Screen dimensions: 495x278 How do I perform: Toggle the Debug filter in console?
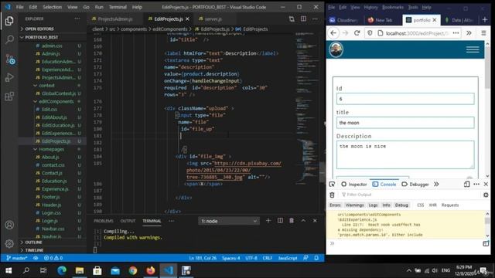[401, 205]
